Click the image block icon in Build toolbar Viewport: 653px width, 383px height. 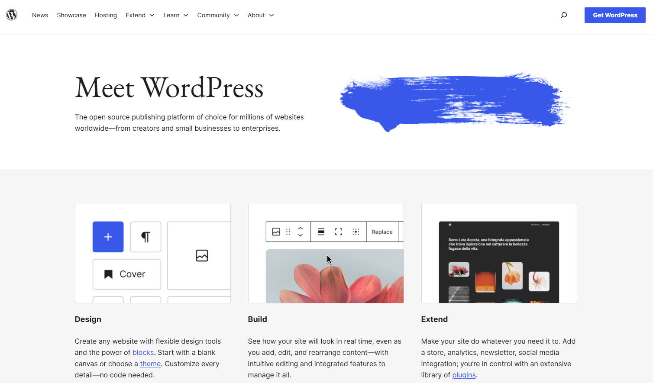[x=276, y=232]
